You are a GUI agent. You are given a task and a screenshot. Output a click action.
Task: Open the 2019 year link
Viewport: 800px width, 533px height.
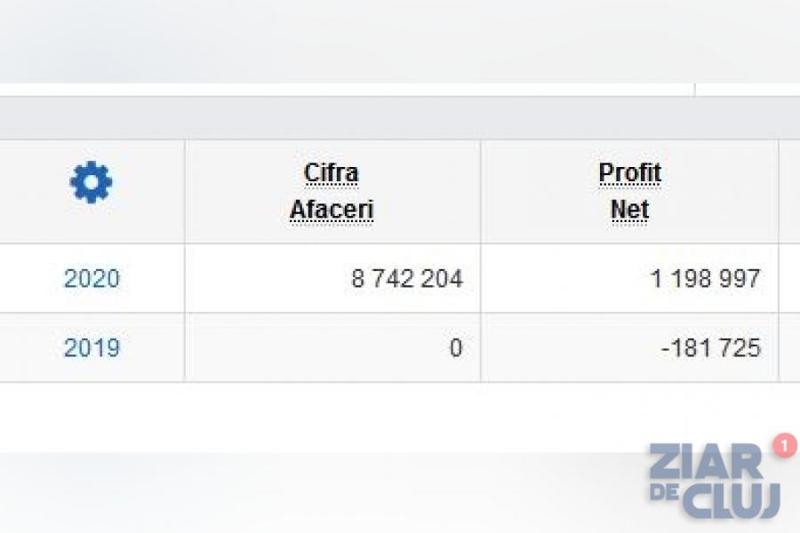[92, 348]
